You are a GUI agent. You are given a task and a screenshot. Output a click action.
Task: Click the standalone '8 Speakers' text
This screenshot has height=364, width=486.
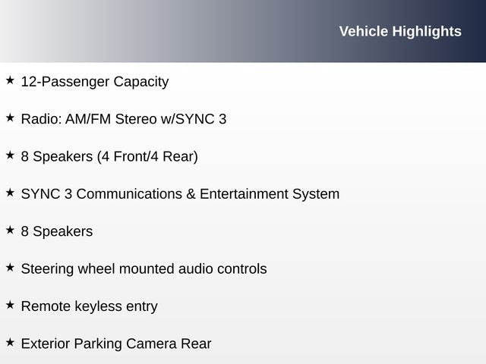pyautogui.click(x=57, y=231)
